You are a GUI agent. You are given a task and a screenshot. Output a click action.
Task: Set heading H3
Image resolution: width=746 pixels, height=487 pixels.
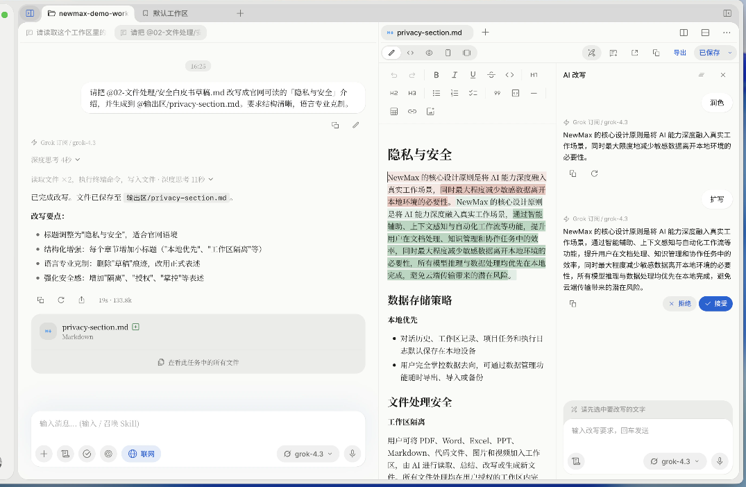coord(412,93)
